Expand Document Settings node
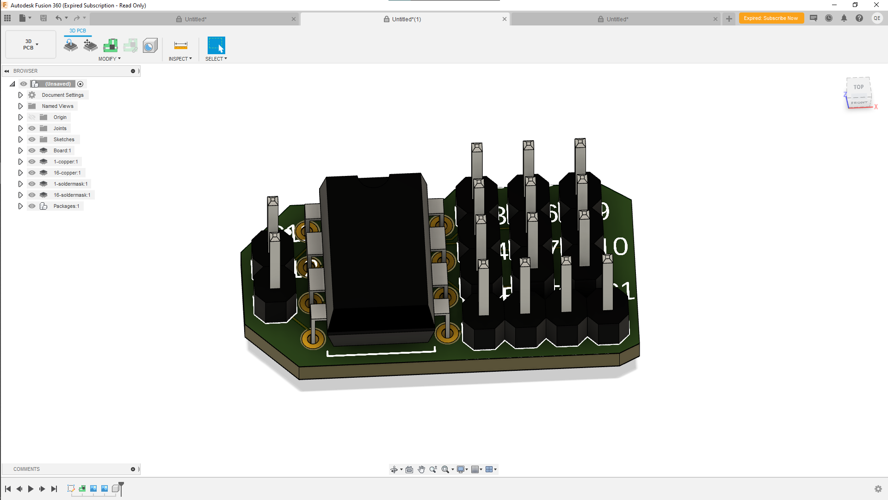This screenshot has height=500, width=888. point(20,95)
